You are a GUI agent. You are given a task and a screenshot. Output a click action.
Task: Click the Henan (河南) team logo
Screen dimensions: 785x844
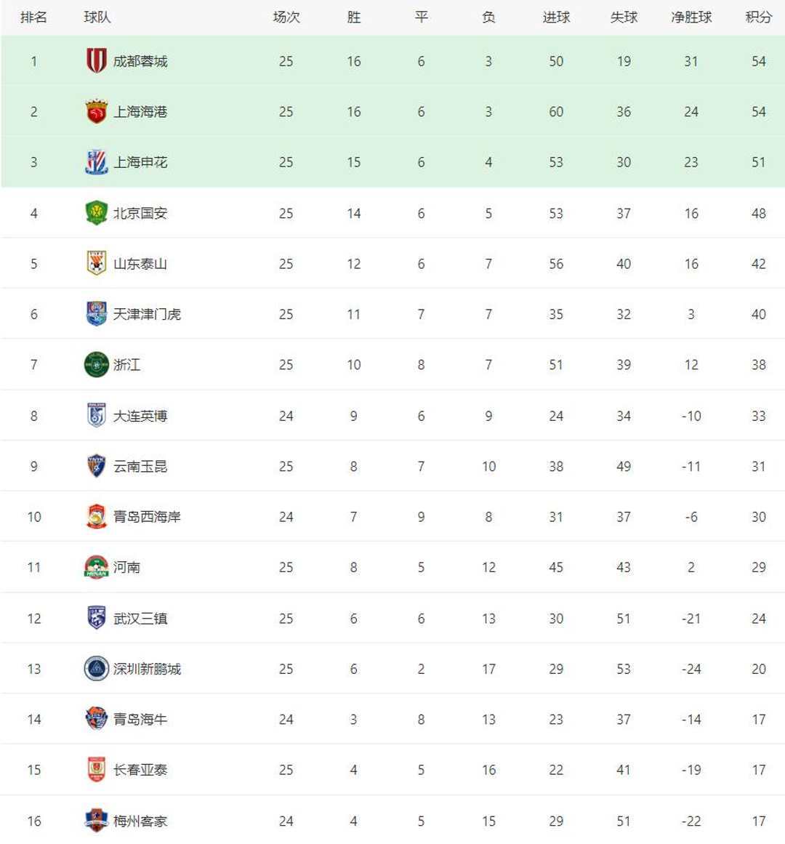[x=96, y=567]
